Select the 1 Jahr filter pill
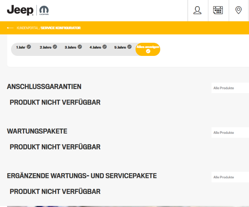This screenshot has height=207, width=249. (21, 47)
